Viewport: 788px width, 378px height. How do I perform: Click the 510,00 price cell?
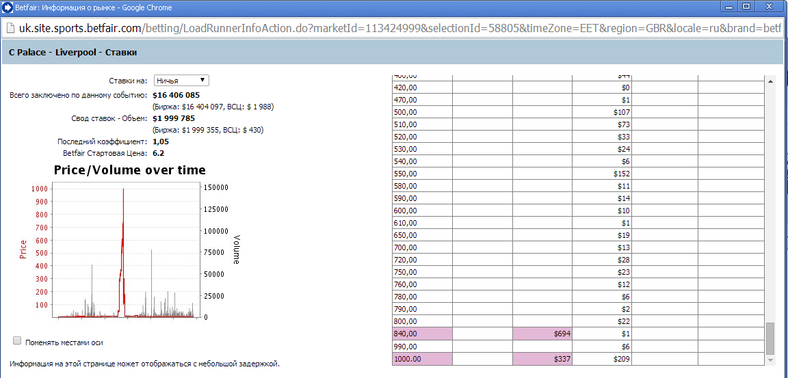point(422,124)
